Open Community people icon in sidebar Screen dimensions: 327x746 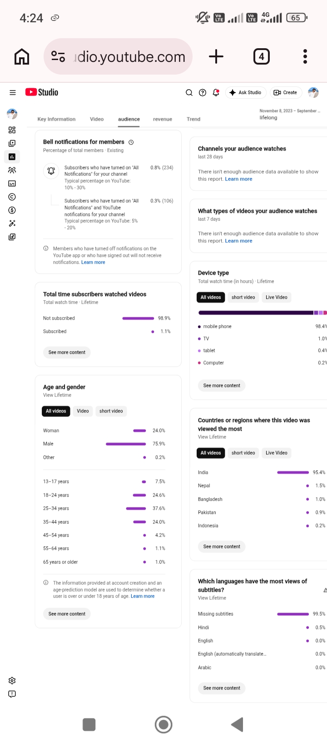point(12,170)
